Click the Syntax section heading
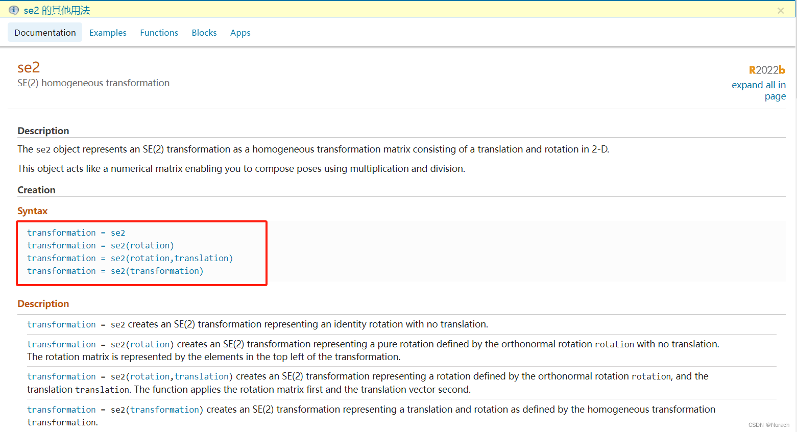 [x=32, y=211]
